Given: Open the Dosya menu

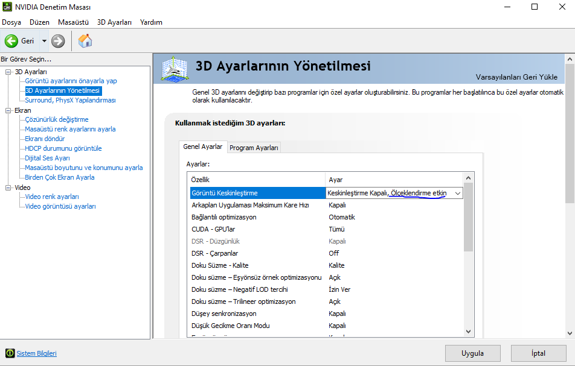Looking at the screenshot, I should click(11, 22).
